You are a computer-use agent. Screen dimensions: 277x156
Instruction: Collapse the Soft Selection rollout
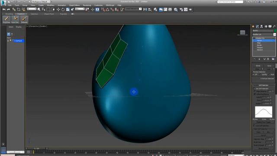tap(264, 85)
